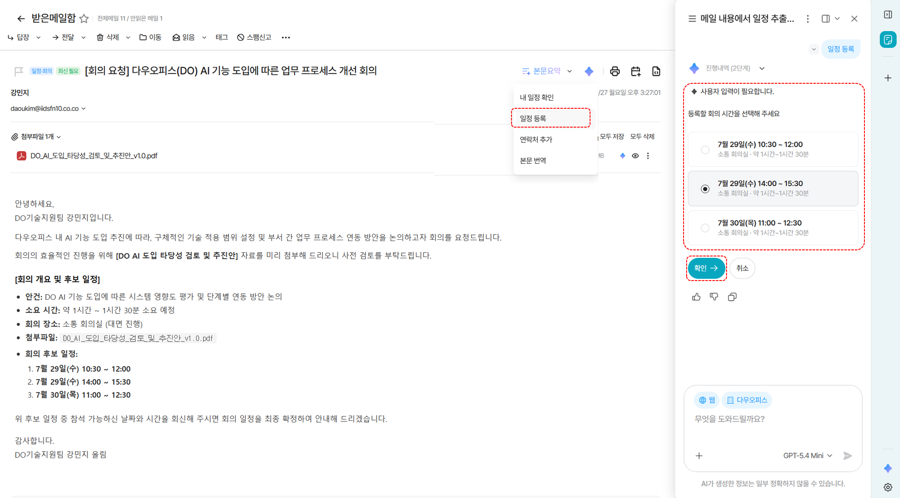Click the document icon beside the calendar icon

(656, 71)
